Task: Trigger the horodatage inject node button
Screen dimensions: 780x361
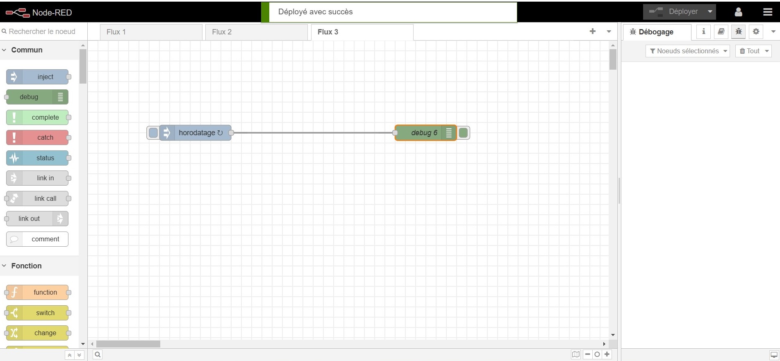Action: [153, 133]
